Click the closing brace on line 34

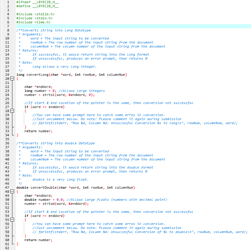point(18,135)
